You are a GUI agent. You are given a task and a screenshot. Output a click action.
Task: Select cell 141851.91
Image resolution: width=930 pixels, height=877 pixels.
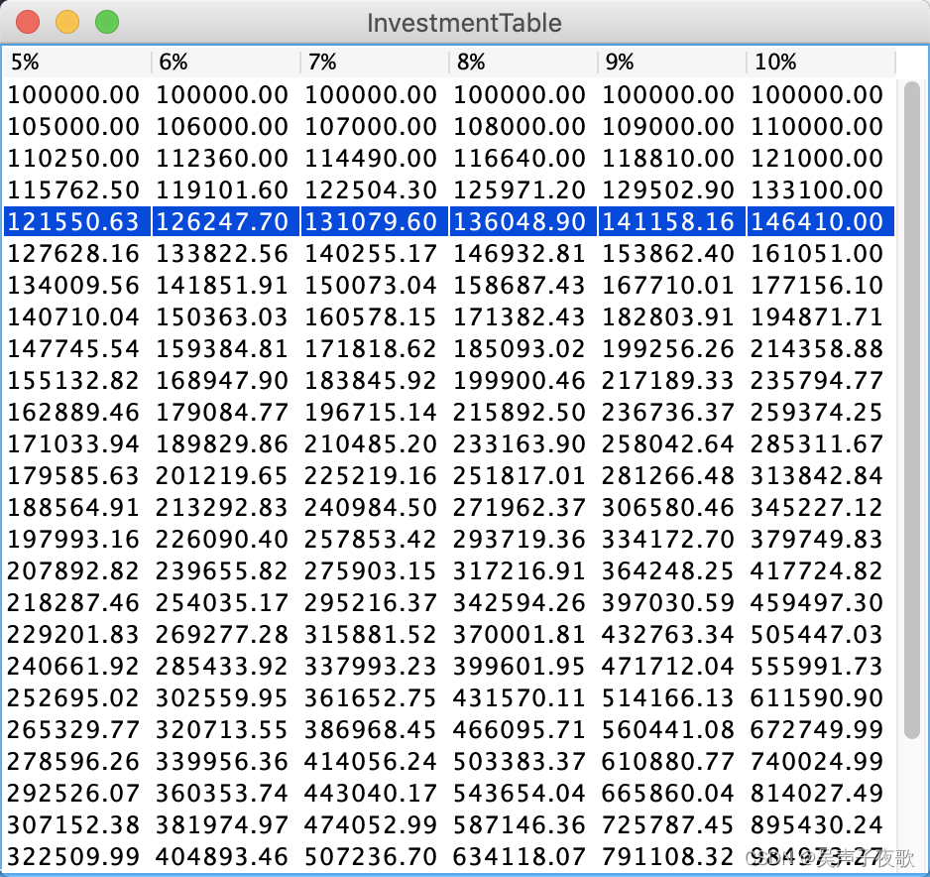tap(226, 286)
